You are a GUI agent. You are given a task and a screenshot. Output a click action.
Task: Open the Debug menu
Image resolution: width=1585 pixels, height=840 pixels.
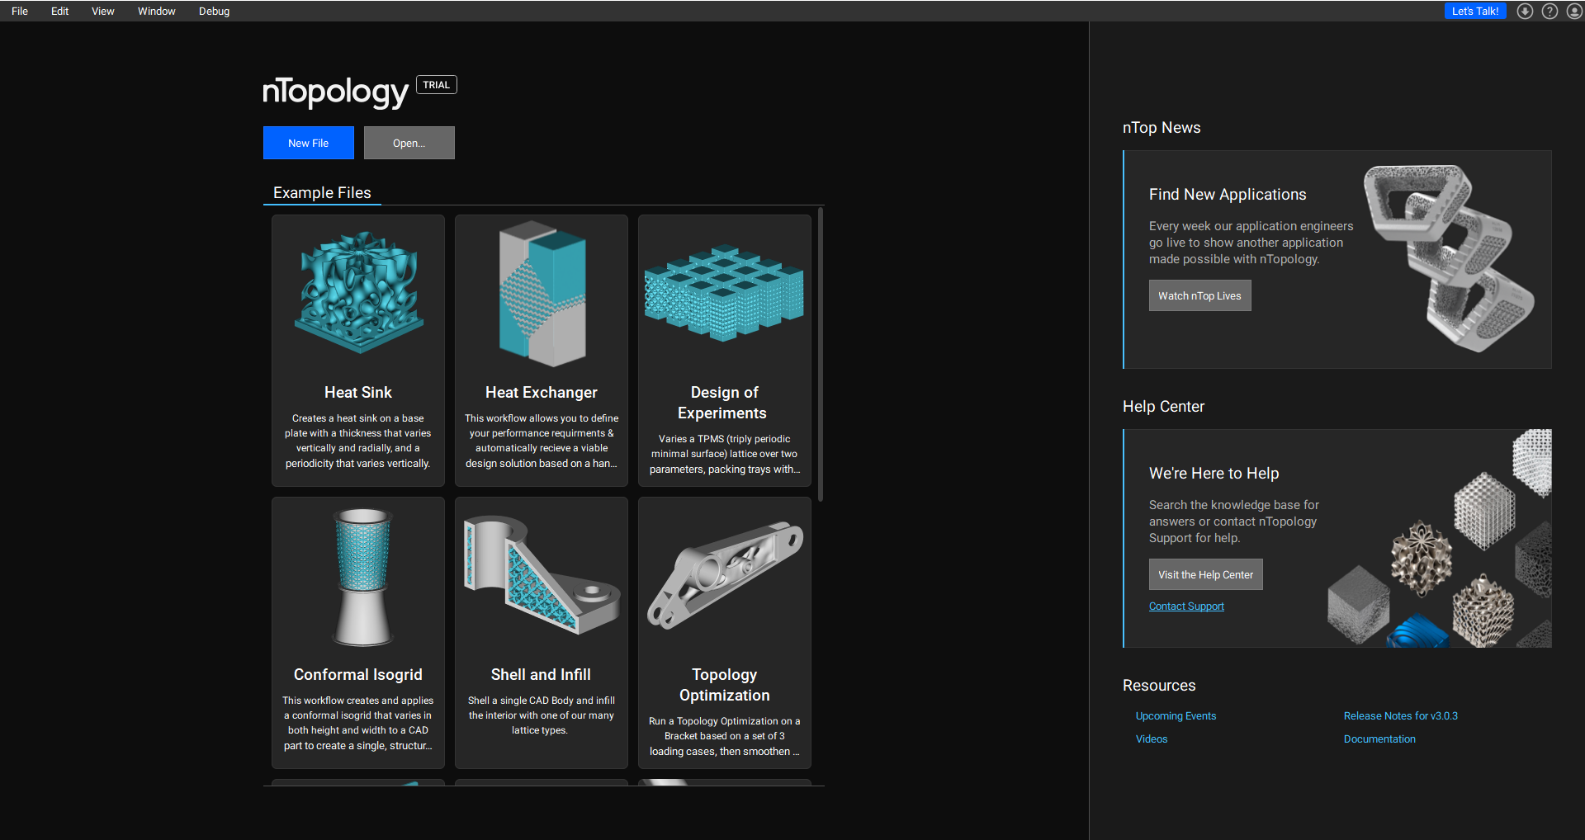214,11
